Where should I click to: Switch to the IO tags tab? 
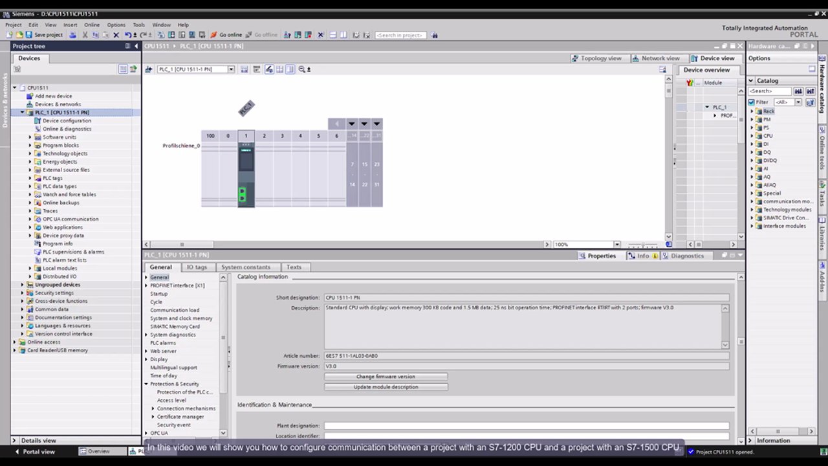[x=197, y=267]
